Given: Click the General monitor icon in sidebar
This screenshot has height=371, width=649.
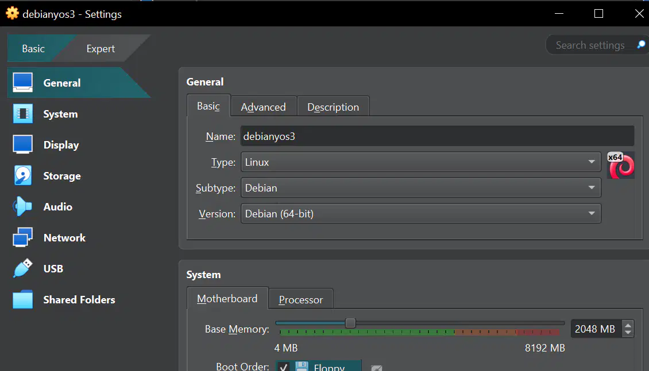Looking at the screenshot, I should pos(23,83).
